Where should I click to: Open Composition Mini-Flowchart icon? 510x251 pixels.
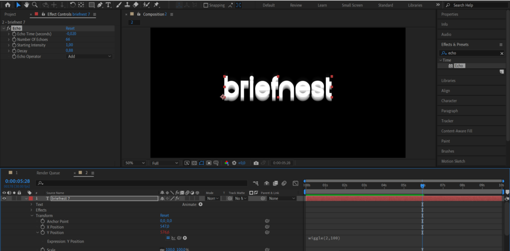pyautogui.click(x=256, y=183)
